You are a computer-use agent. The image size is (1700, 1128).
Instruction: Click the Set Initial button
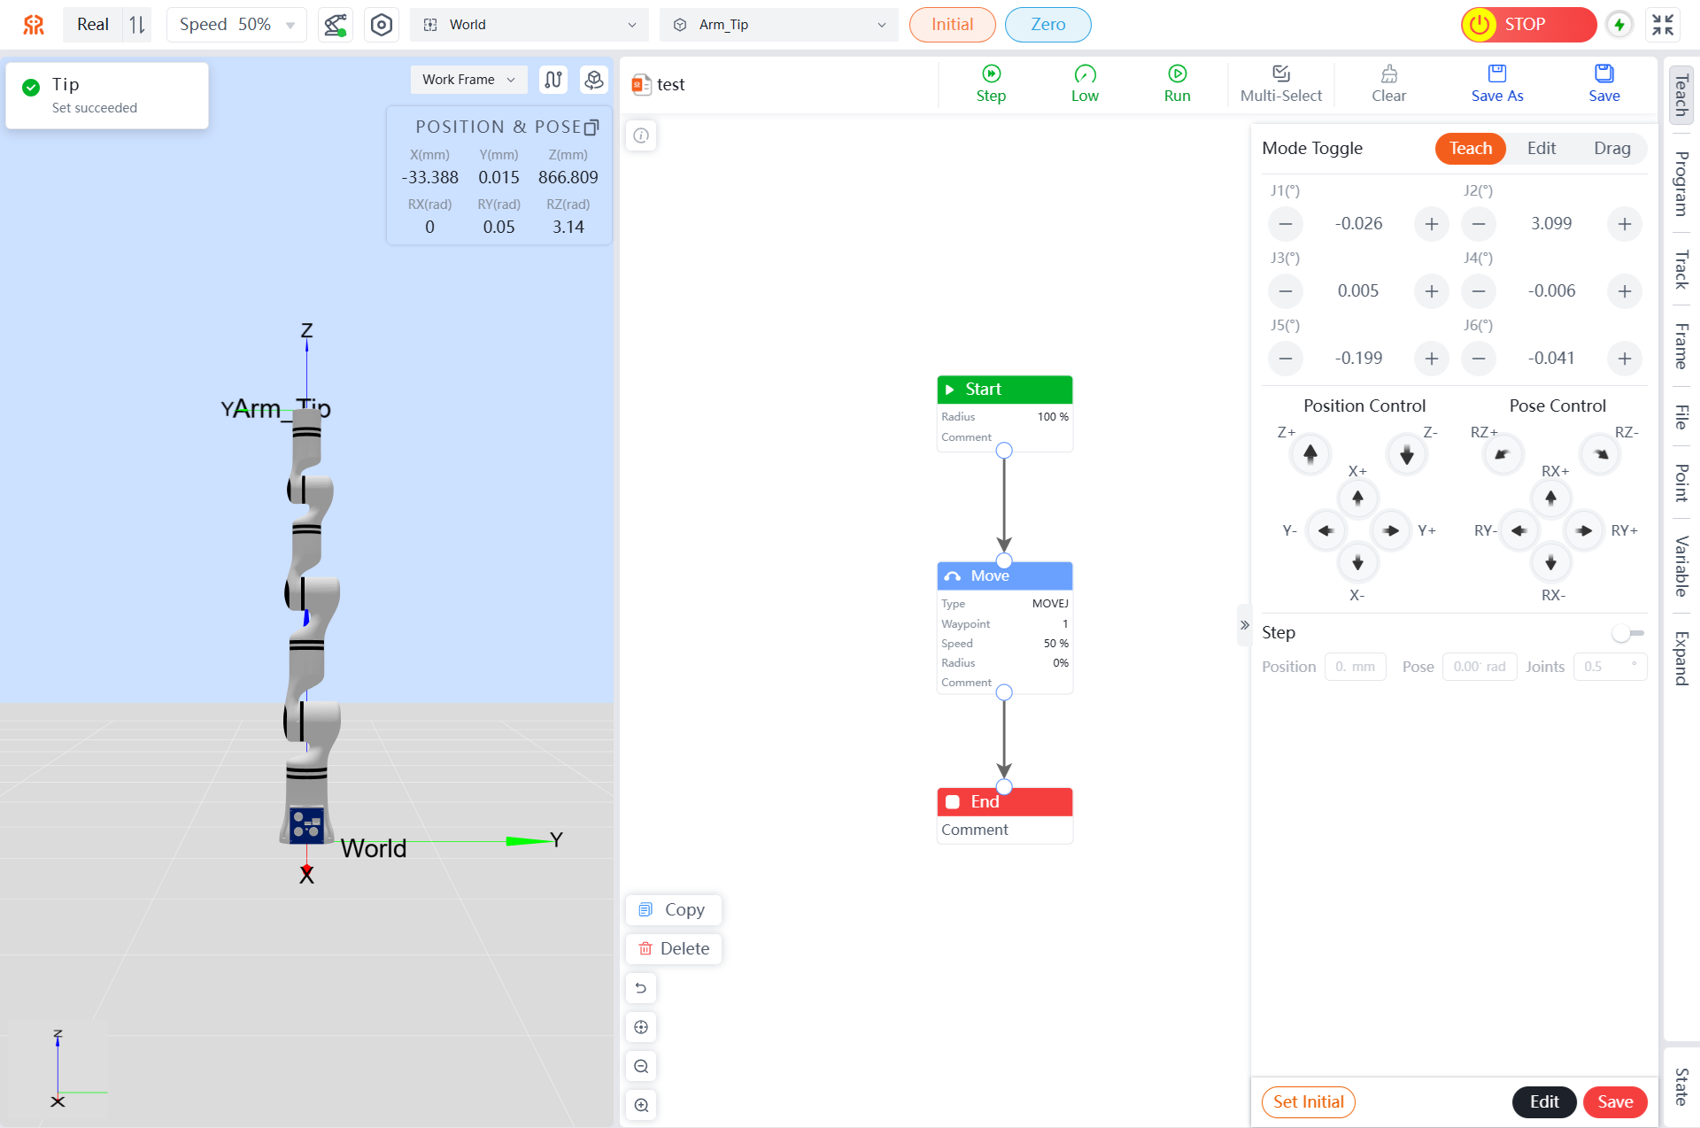pos(1308,1101)
